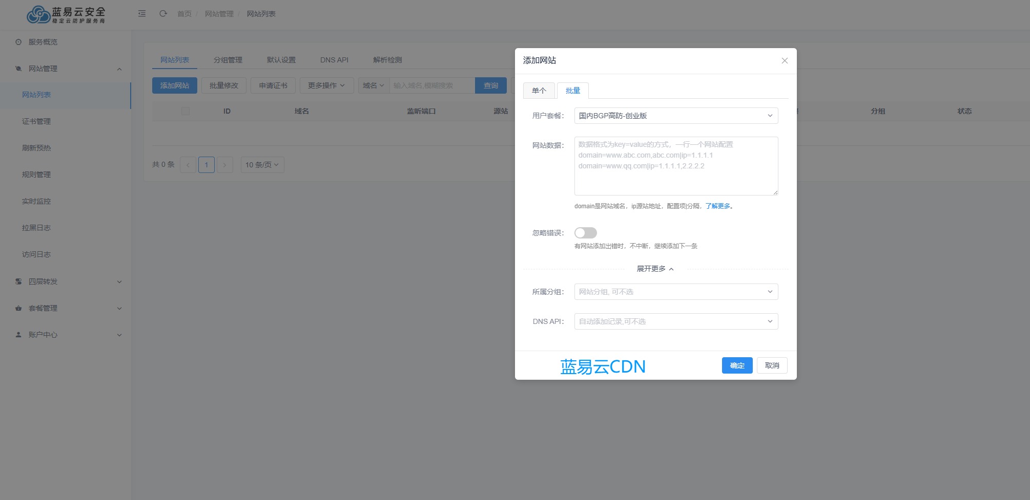Open the 用户套餐 dropdown
The height and width of the screenshot is (500, 1030).
coord(675,116)
